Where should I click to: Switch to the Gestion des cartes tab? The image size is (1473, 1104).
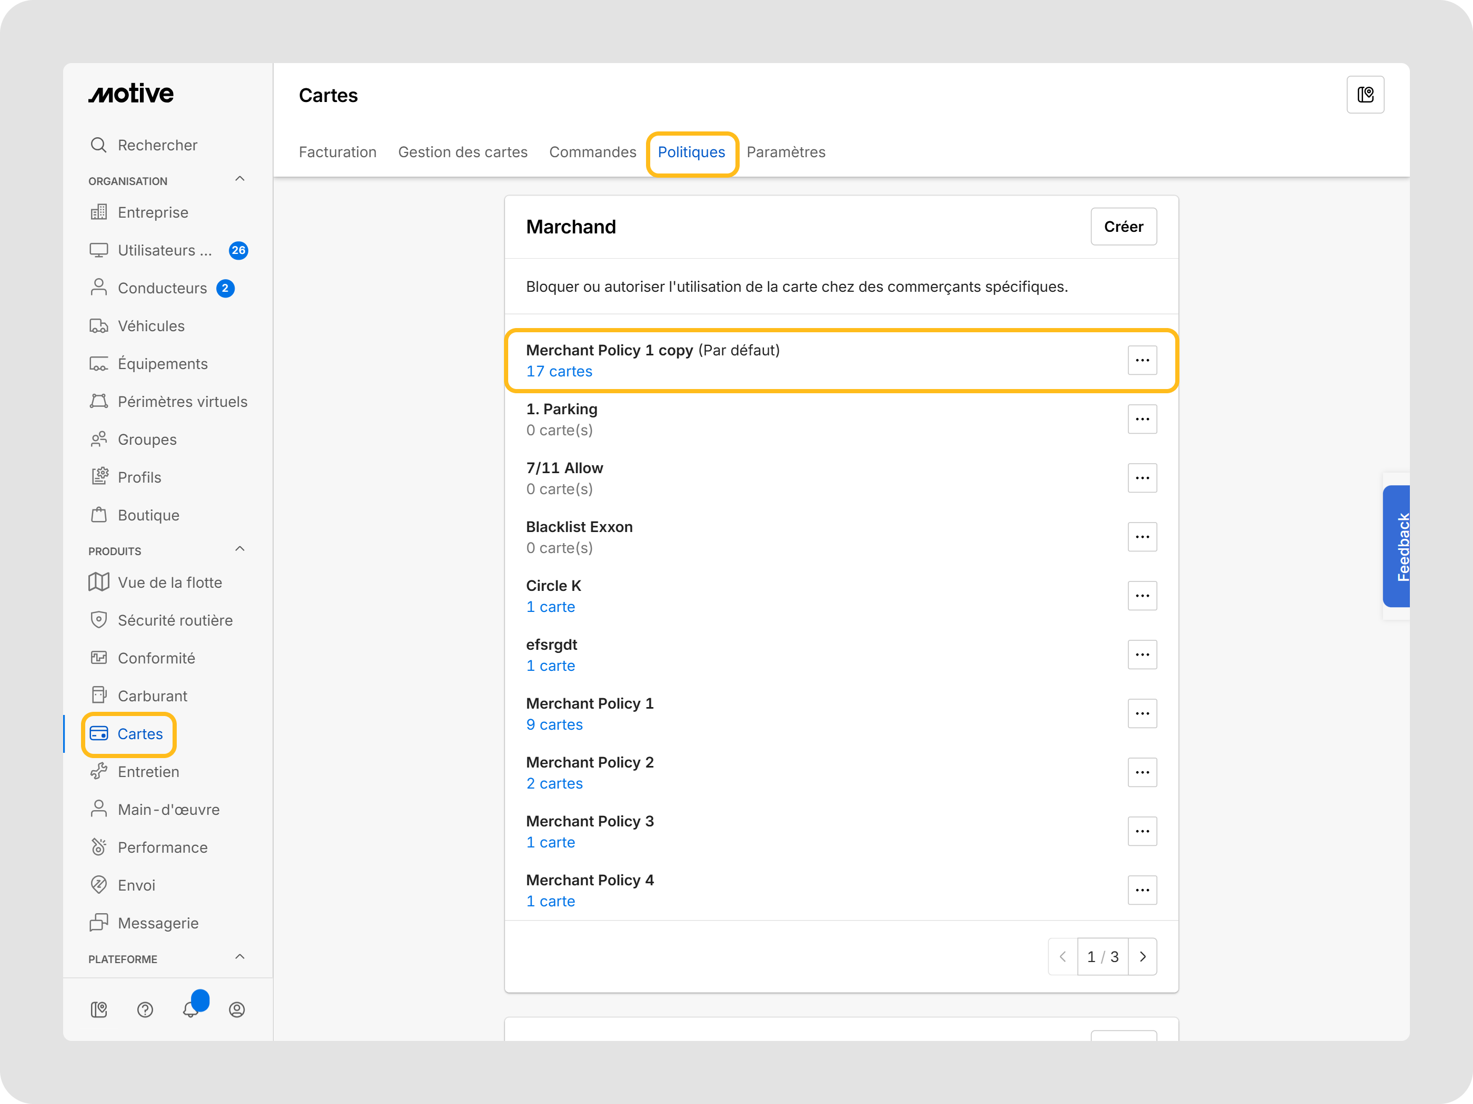click(463, 152)
